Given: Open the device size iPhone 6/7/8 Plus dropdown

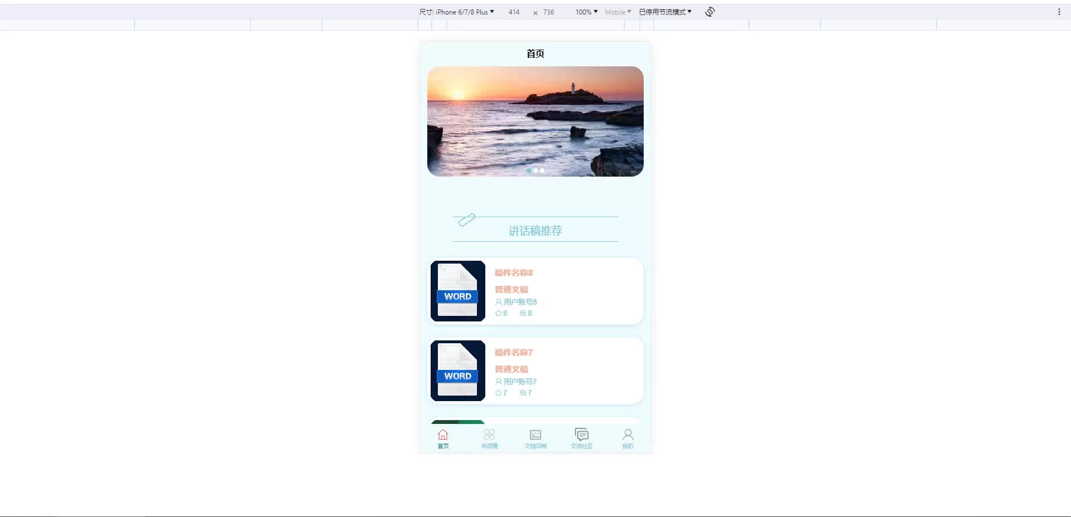Looking at the screenshot, I should tap(456, 12).
